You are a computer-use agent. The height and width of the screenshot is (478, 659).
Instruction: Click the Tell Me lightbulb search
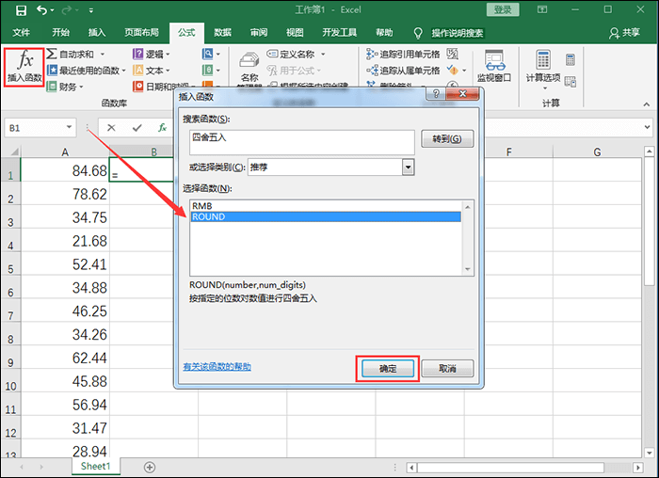pyautogui.click(x=418, y=33)
